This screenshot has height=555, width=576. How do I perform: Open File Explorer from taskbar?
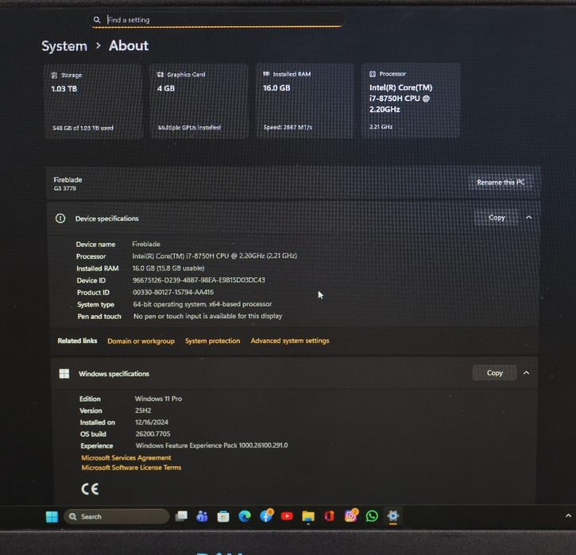[x=308, y=516]
